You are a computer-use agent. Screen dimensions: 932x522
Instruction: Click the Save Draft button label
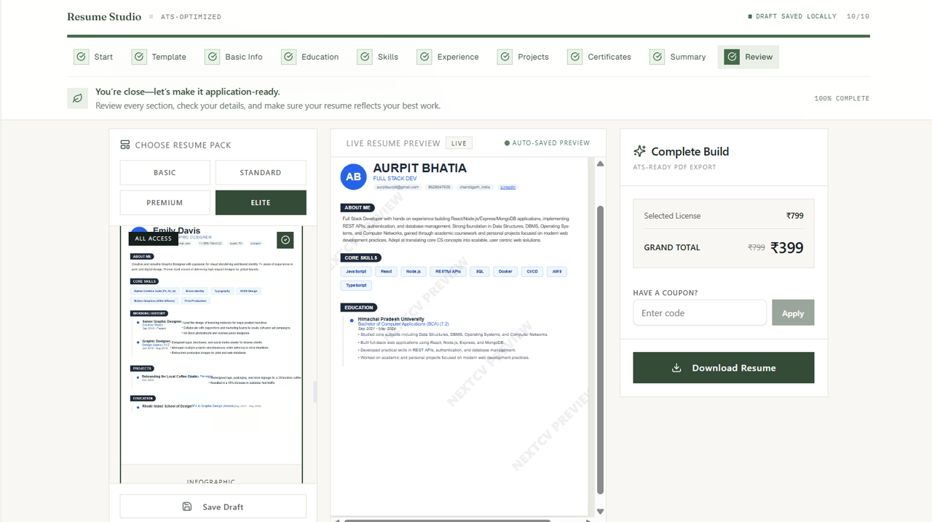click(x=223, y=507)
